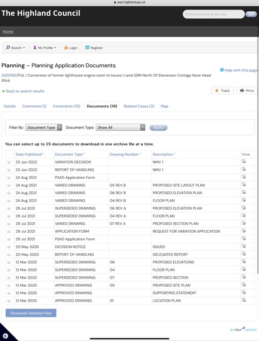The image size is (259, 341).
Task: Tick checkbox for SUPPORTING STATEMENT row
Action: 9,293
